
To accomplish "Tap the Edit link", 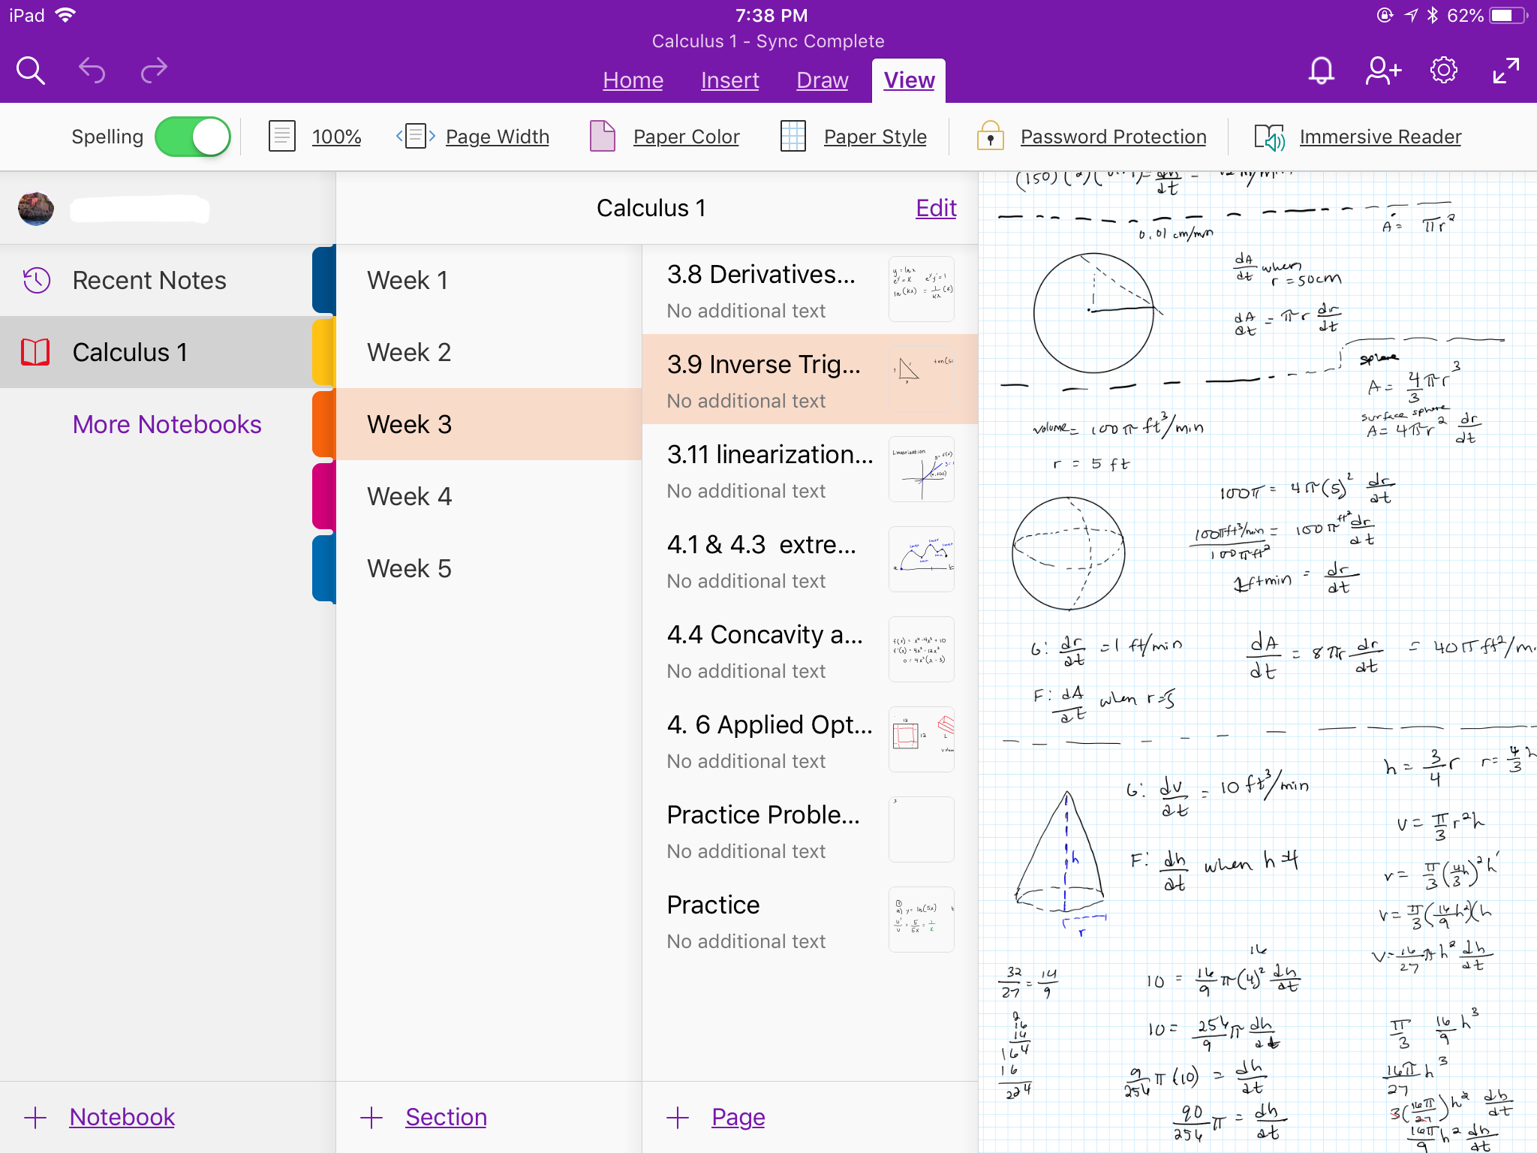I will [935, 208].
